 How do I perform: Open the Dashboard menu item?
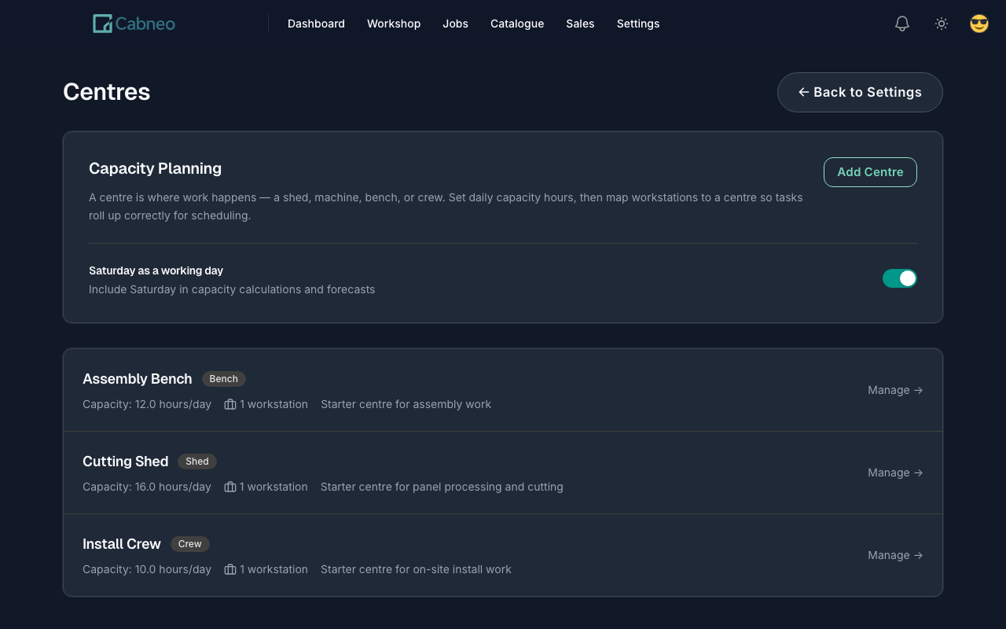click(x=316, y=24)
